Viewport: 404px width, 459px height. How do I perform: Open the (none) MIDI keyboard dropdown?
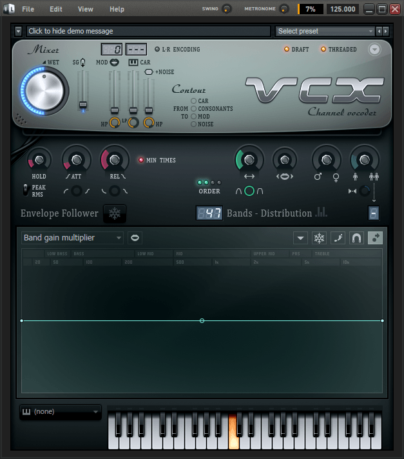click(61, 412)
